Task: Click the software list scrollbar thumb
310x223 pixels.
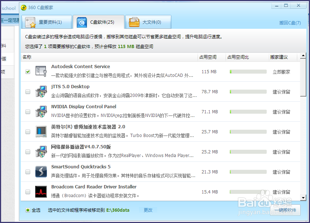Action: point(303,78)
